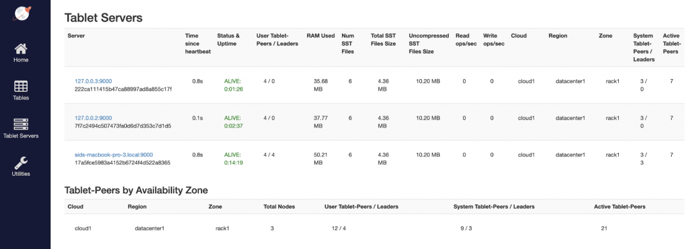The height and width of the screenshot is (249, 688).
Task: Click the Time since heartbeat column header
Action: click(198, 44)
